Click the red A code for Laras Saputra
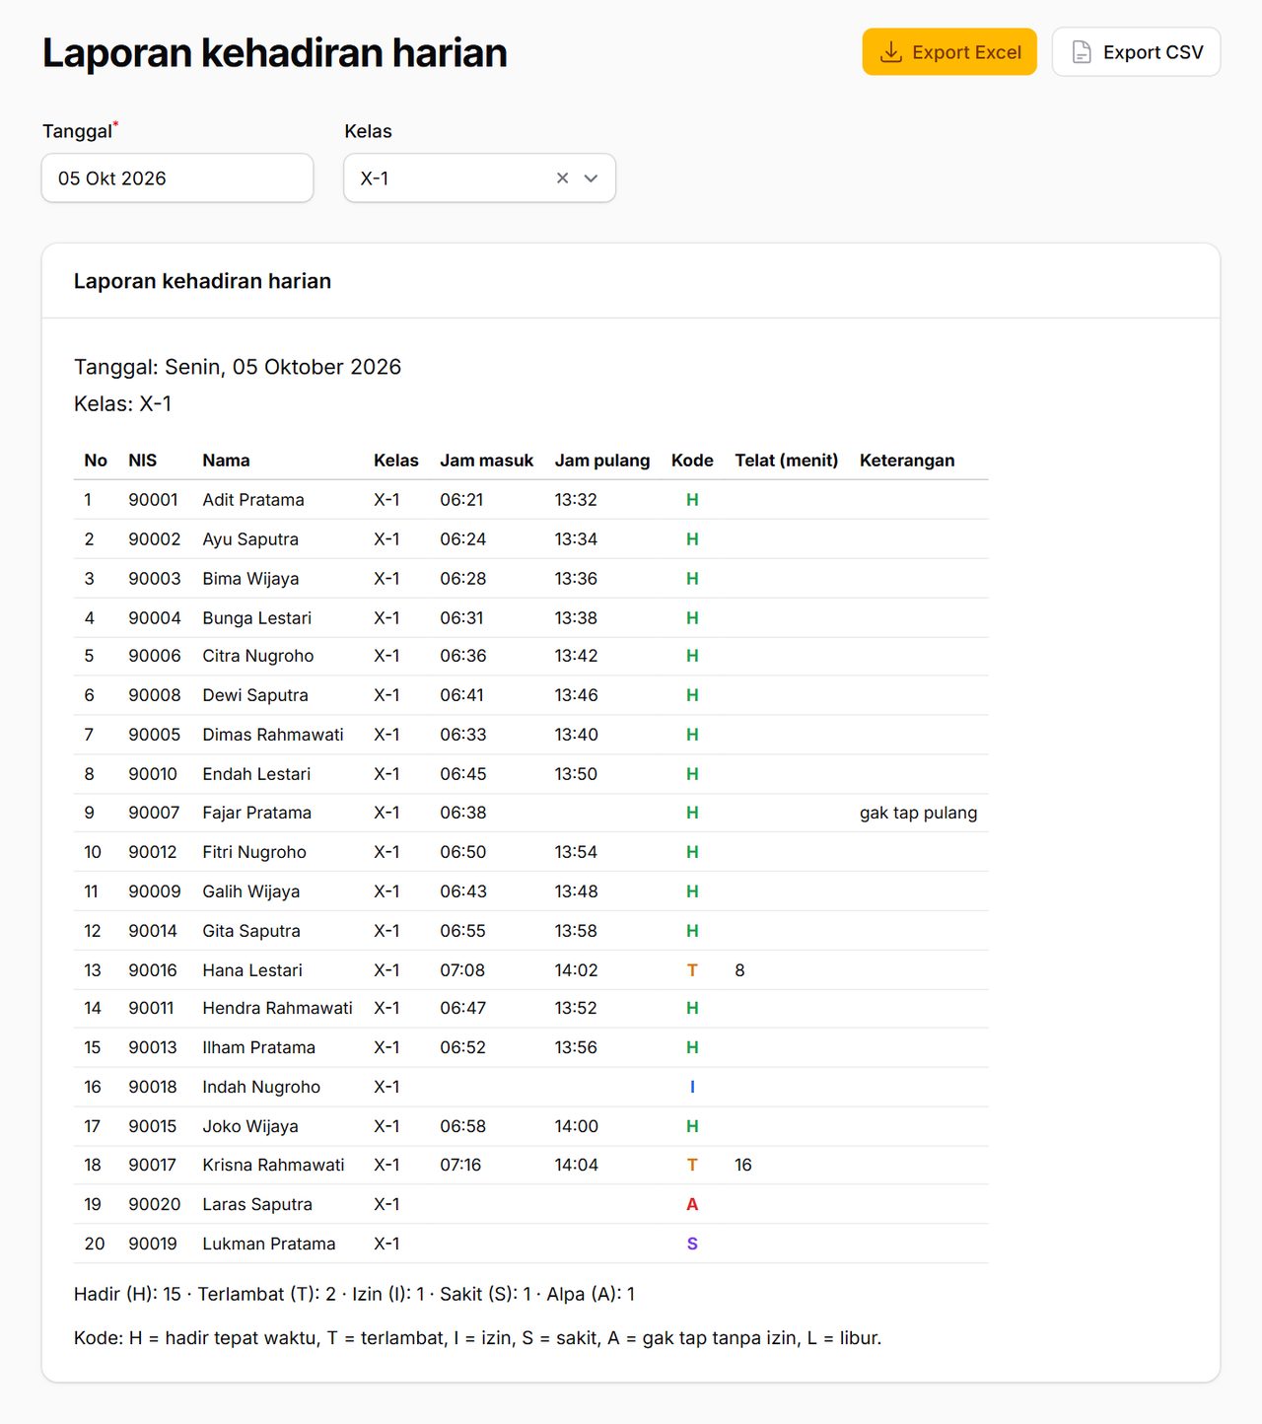 [692, 1204]
